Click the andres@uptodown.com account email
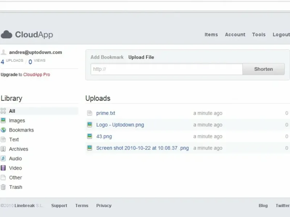The width and height of the screenshot is (290, 217). coord(36,52)
